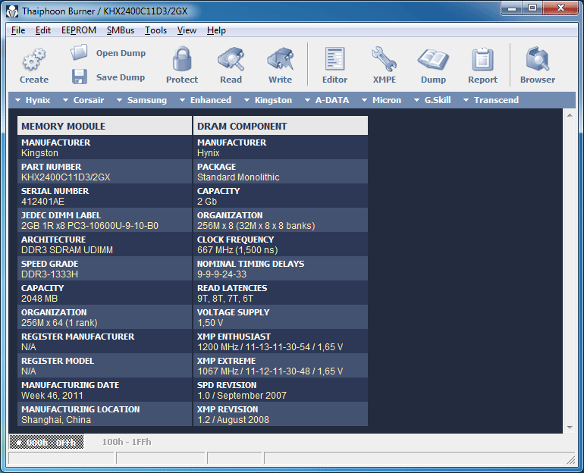The width and height of the screenshot is (584, 473).
Task: Click nominal timing delays 9-9-9-24-33
Action: (x=222, y=274)
